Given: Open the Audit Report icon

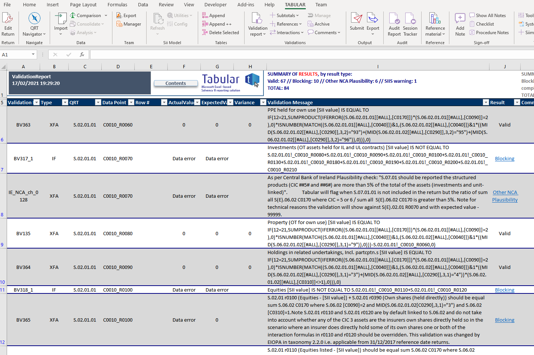Looking at the screenshot, I should pos(394,19).
